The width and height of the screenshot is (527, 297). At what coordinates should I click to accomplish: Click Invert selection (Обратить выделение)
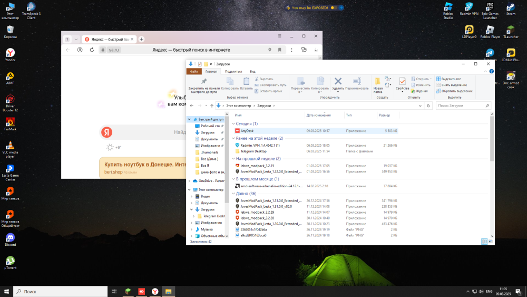(x=454, y=91)
